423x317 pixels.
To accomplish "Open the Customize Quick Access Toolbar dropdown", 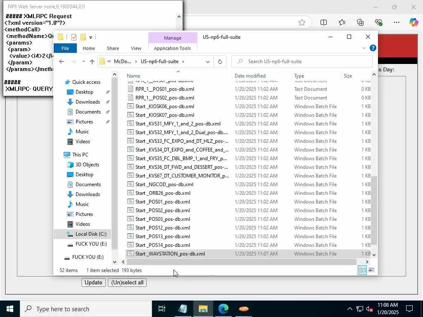I will [90, 37].
